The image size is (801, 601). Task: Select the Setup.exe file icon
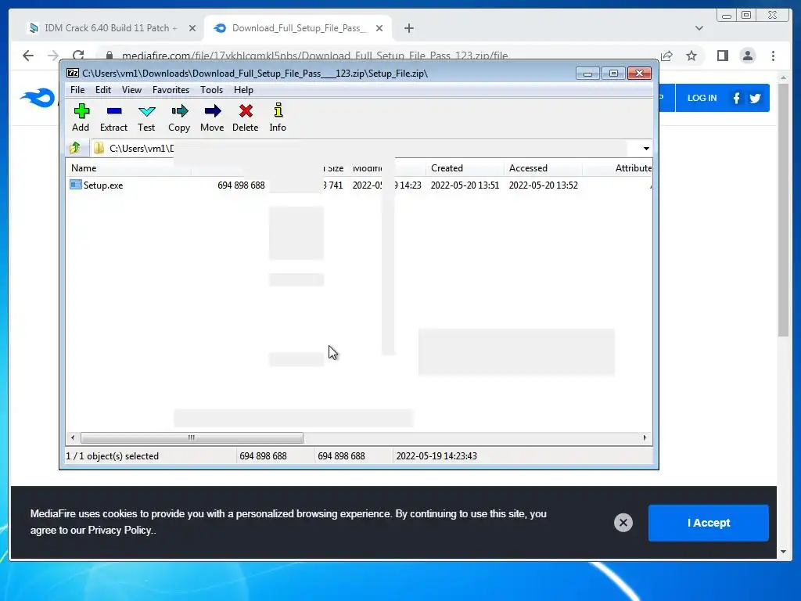(76, 185)
